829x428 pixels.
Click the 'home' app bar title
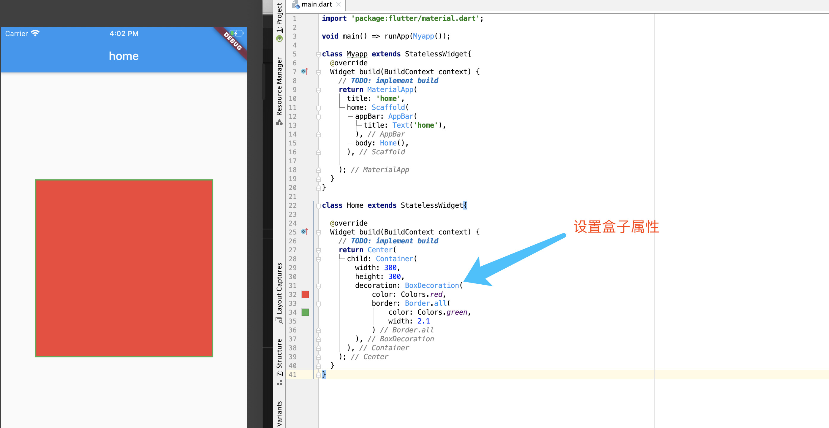[124, 56]
